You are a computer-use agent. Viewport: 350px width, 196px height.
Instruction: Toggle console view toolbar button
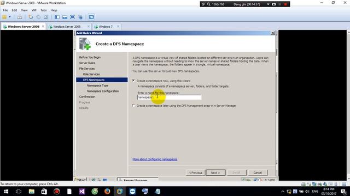pos(91,17)
